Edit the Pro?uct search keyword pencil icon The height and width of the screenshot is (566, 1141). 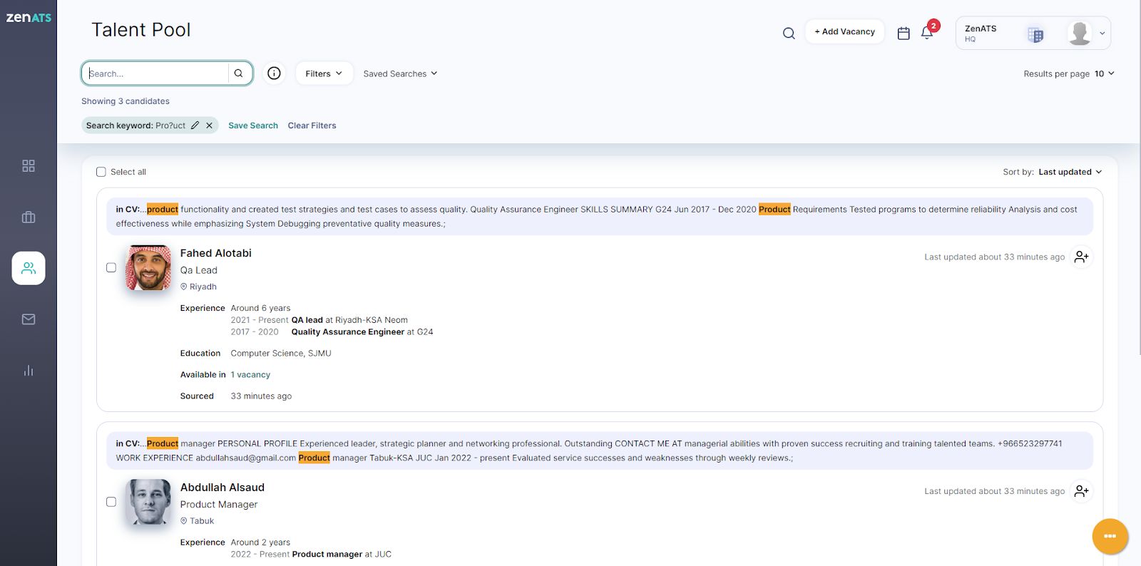click(x=195, y=125)
